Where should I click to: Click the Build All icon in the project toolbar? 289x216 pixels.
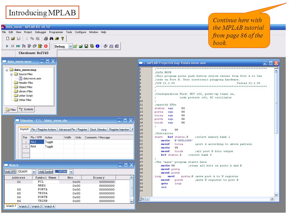pos(111,46)
